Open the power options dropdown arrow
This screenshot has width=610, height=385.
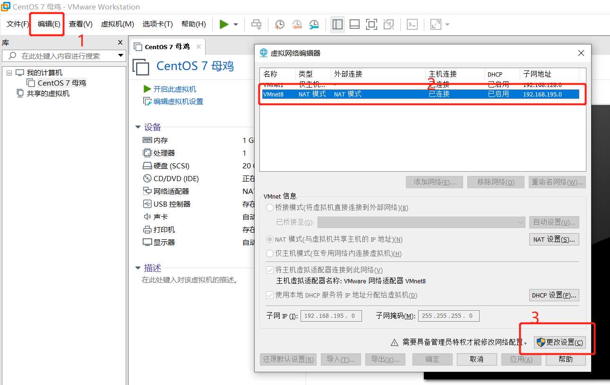pyautogui.click(x=236, y=25)
